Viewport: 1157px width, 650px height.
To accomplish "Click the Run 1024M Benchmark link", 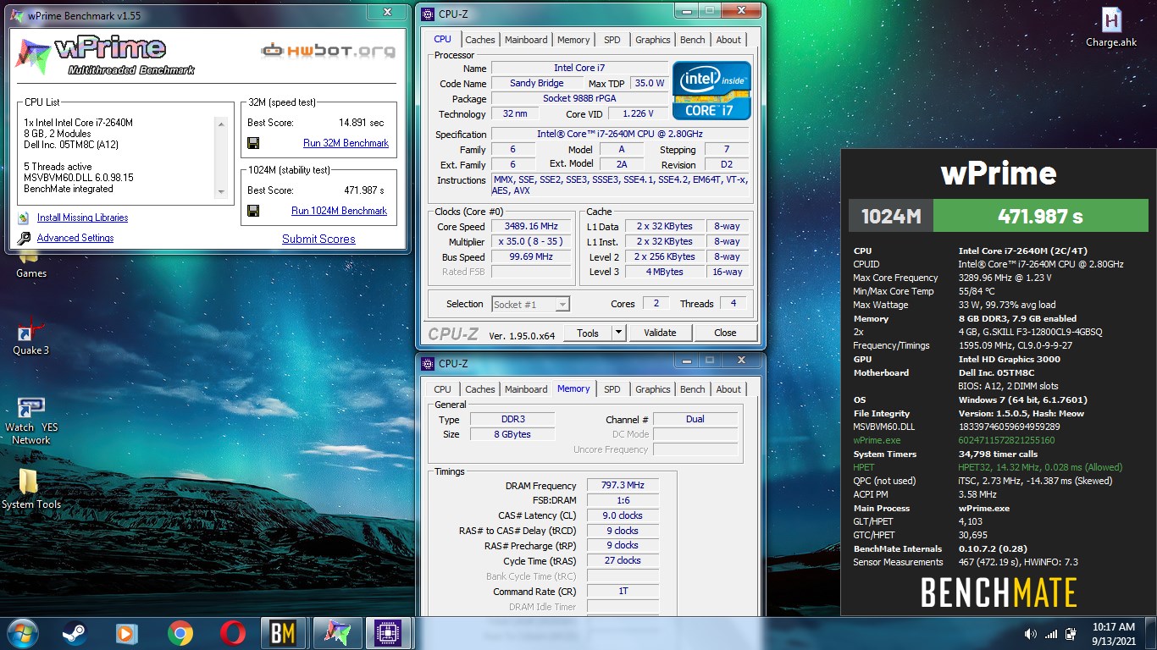I will click(339, 211).
